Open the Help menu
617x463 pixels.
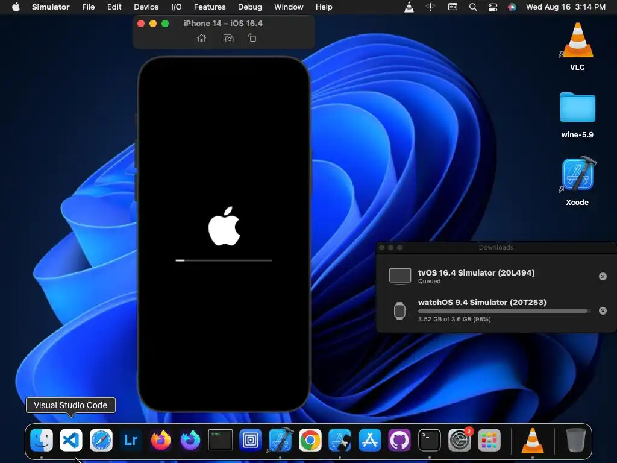(x=324, y=7)
